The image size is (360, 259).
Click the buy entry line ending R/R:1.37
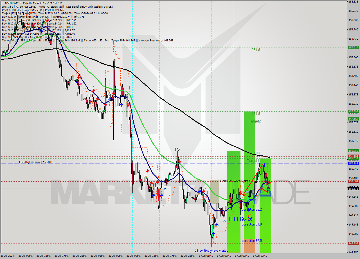coord(38,30)
